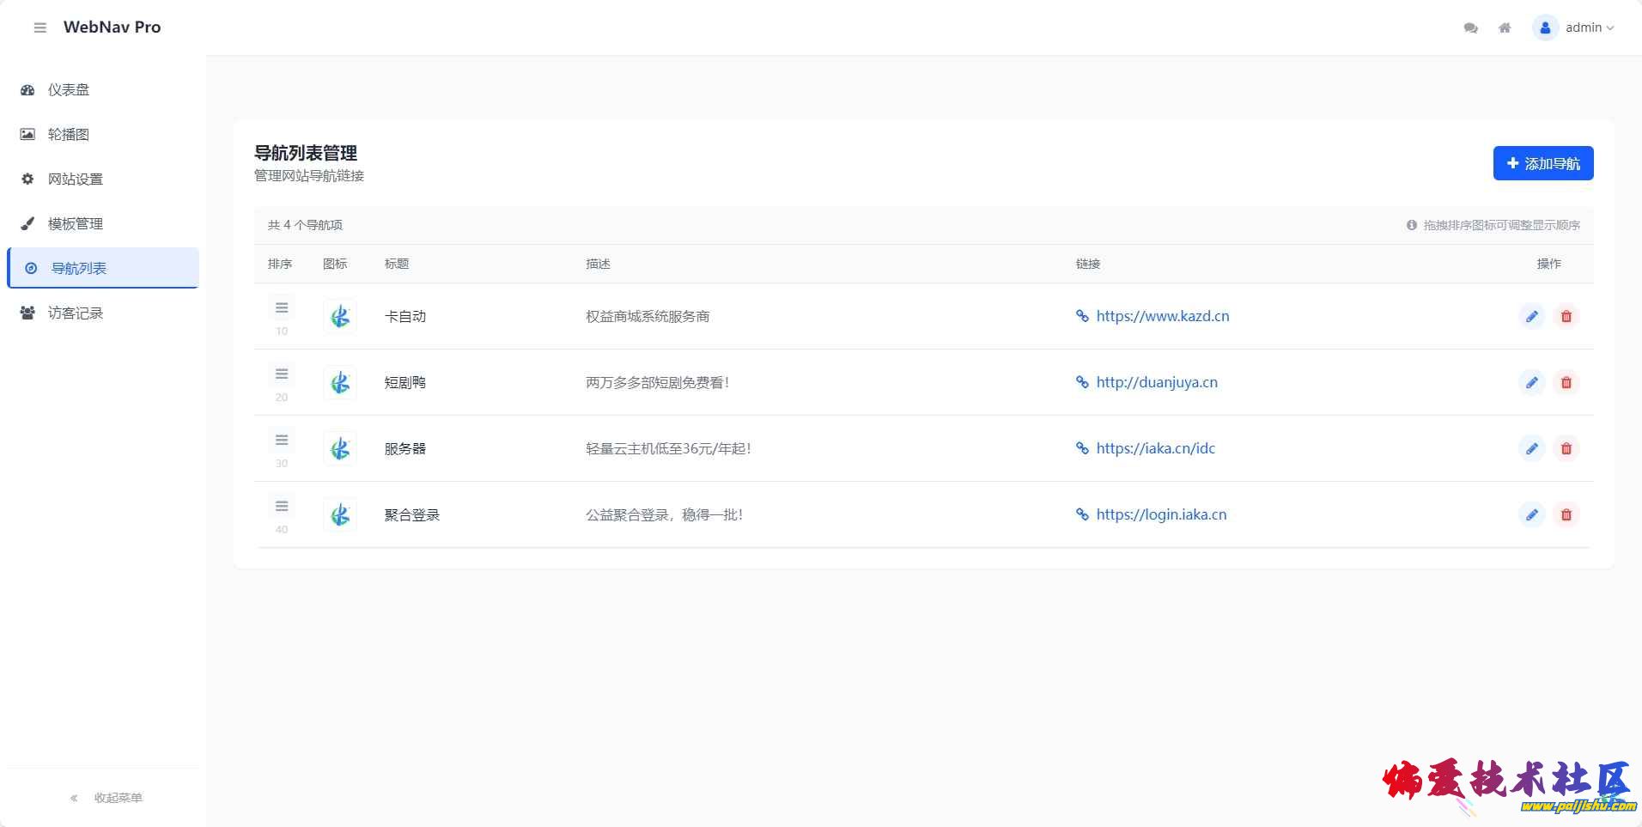1642x827 pixels.
Task: Click the drag handle of 卡自动 row
Action: [x=282, y=308]
